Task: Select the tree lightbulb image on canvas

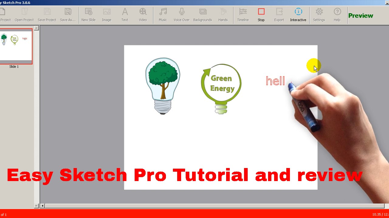Action: tap(163, 86)
